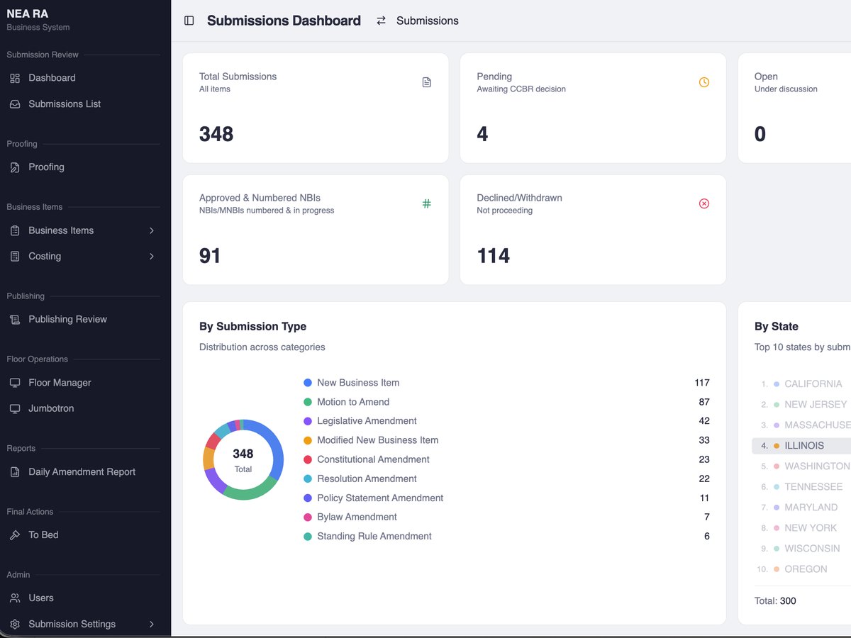Click the green Motion to Amend legend dot
This screenshot has width=851, height=638.
click(308, 402)
